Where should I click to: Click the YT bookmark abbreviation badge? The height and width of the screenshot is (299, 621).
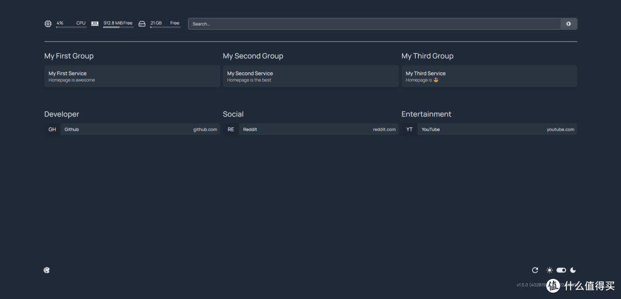[x=409, y=129]
